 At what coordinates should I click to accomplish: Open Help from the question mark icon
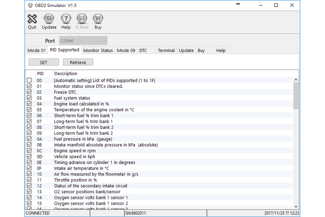[66, 19]
